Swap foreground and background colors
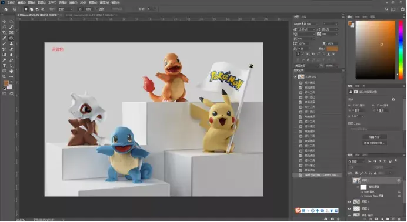The image size is (407, 222). pos(11,82)
